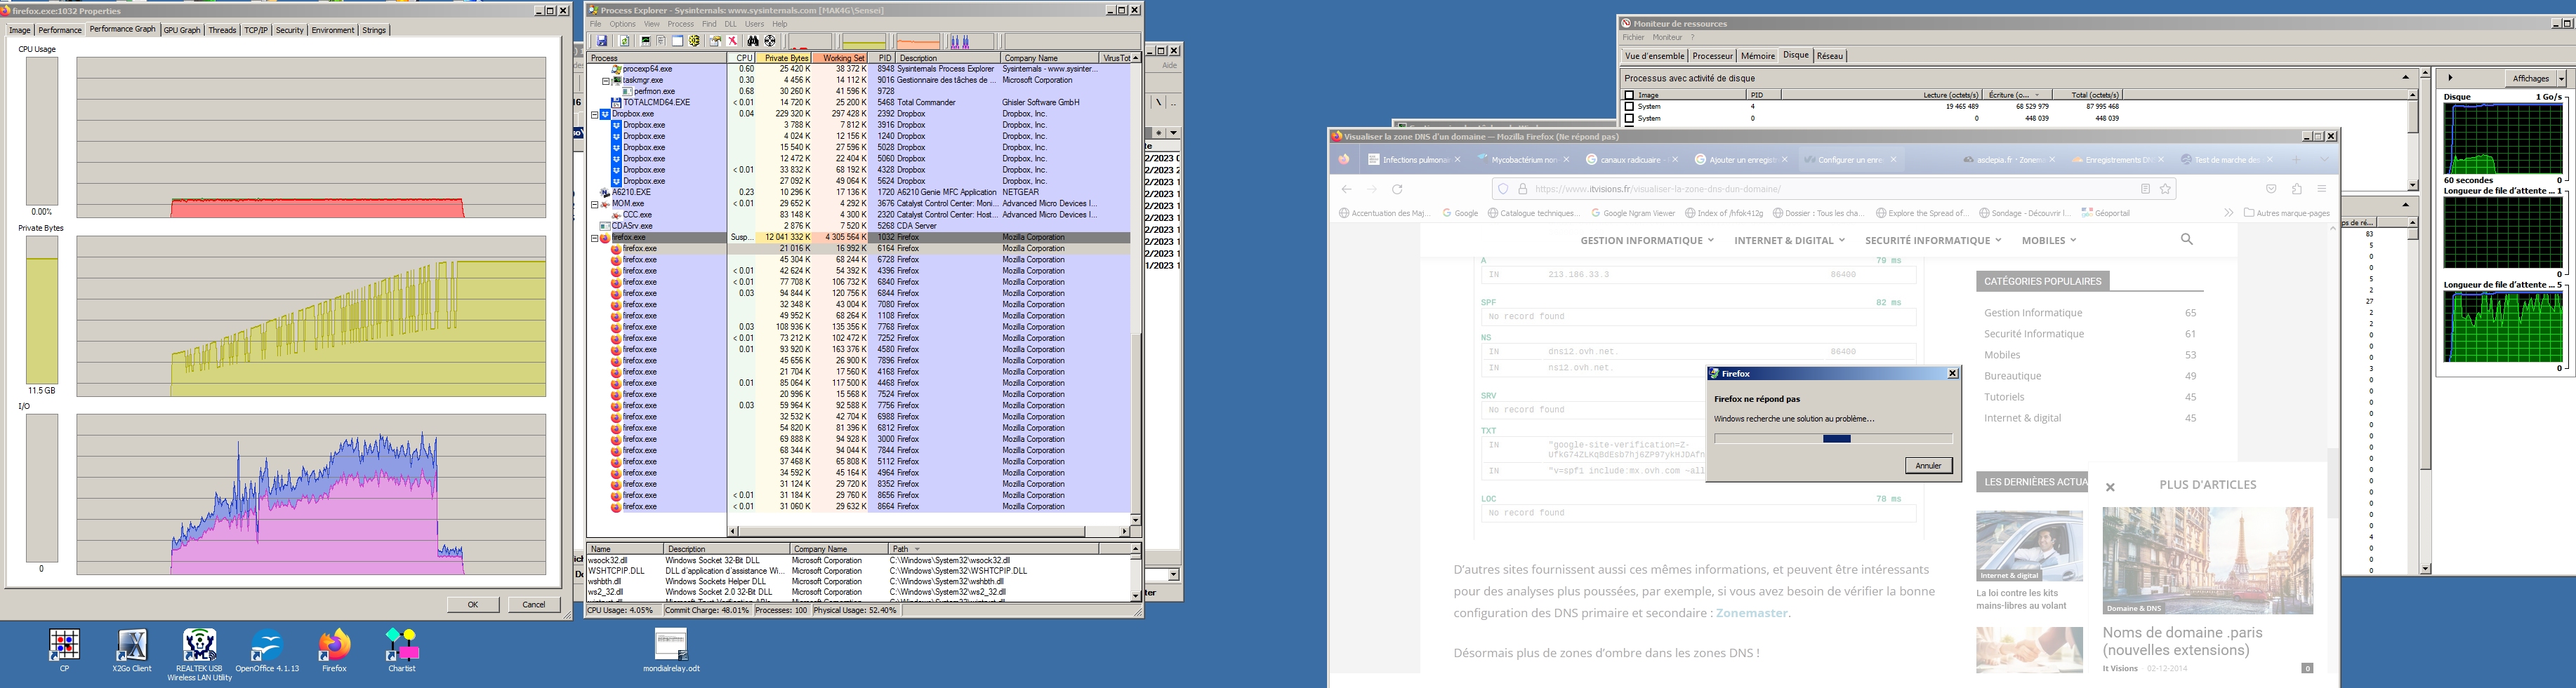This screenshot has width=2576, height=688.
Task: Click the progress bar in Firefox dialog
Action: (x=1832, y=438)
